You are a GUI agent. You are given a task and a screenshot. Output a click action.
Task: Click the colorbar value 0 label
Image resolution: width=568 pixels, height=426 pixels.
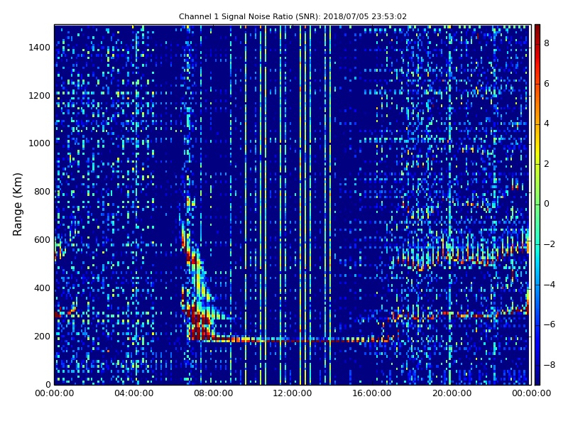547,204
